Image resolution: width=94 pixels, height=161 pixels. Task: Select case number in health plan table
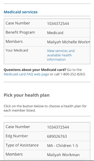tap(58, 127)
